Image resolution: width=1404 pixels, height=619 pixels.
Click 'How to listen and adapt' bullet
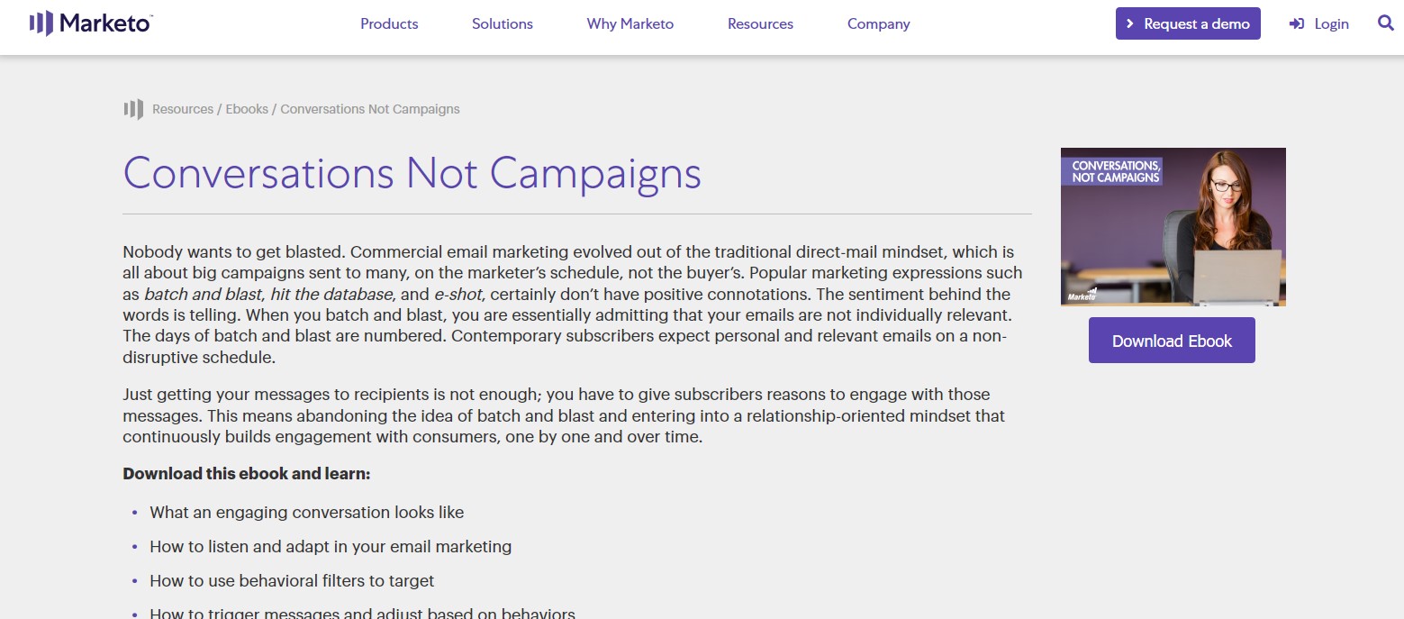click(x=331, y=547)
